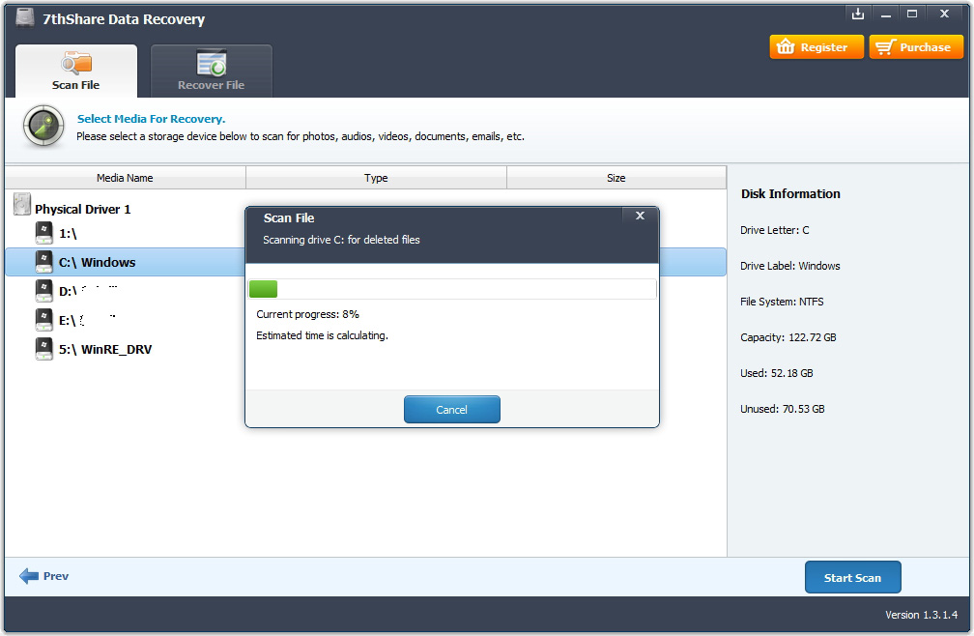The image size is (974, 636).
Task: Click the Register basket icon
Action: tap(786, 46)
